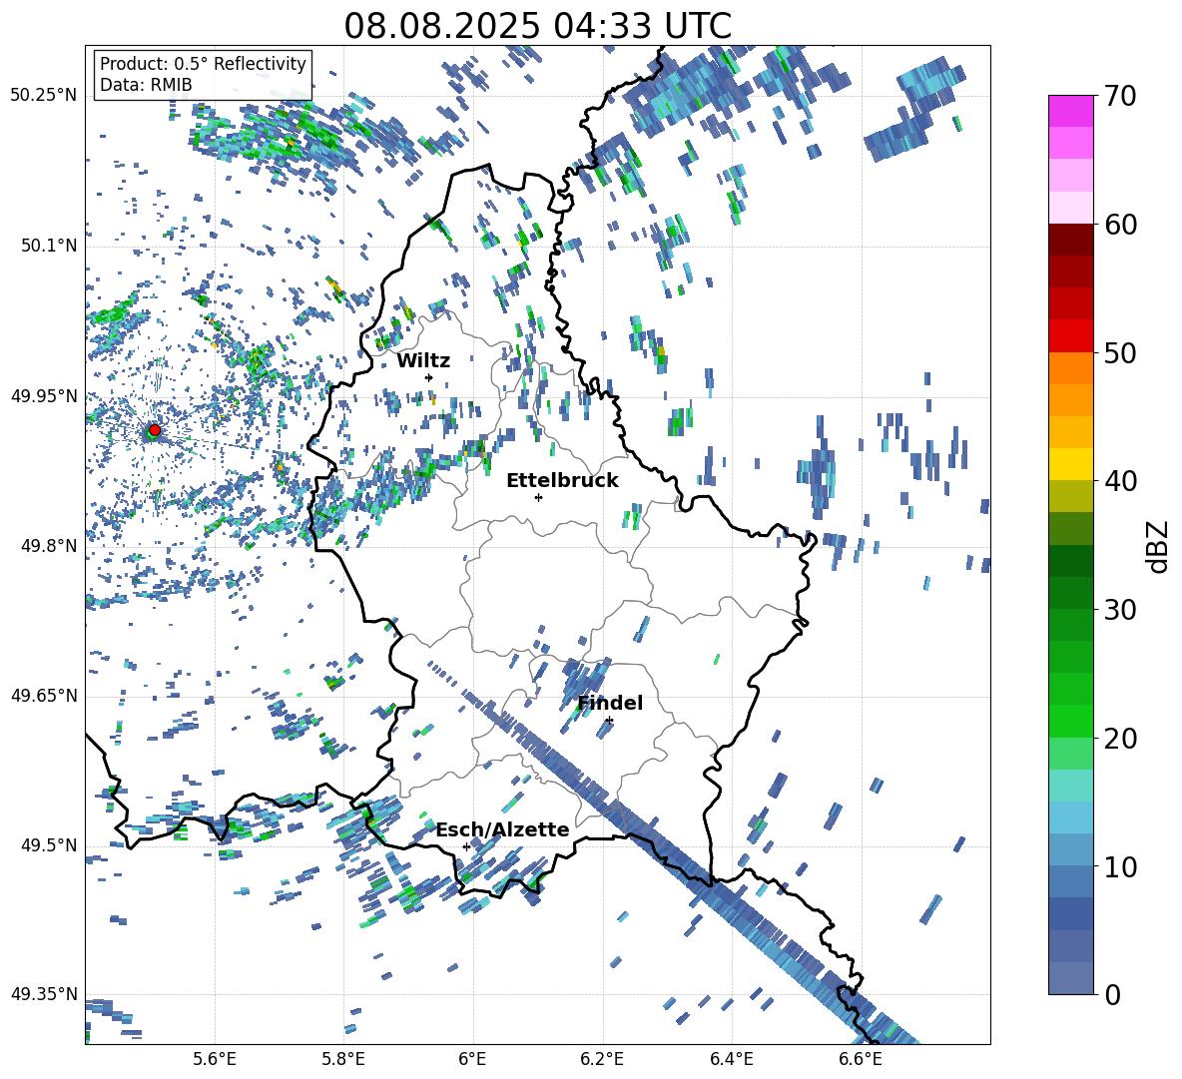The image size is (1182, 1079).
Task: Click longitude label 6.2°E
Action: [x=602, y=1059]
